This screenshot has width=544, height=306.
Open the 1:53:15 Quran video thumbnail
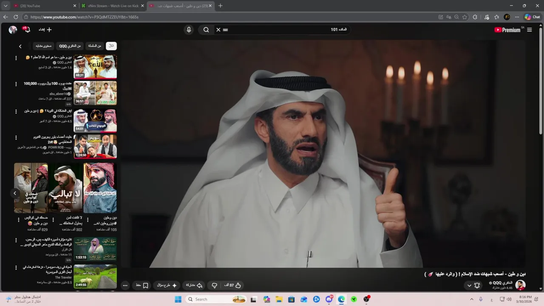95,249
